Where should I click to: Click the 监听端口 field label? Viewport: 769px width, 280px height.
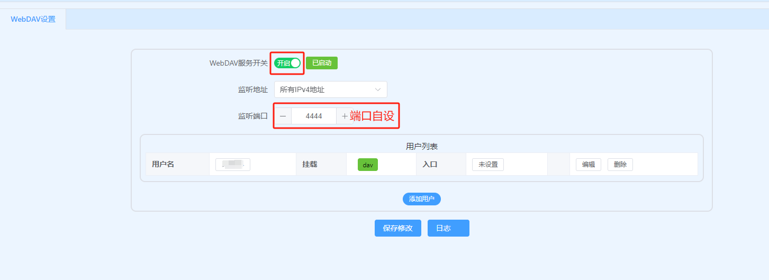(x=252, y=116)
